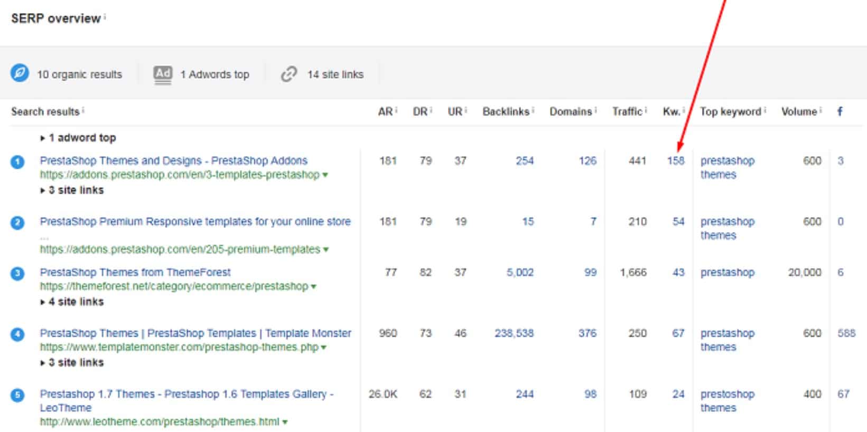The image size is (867, 432).
Task: Click backlinks value 254
Action: click(x=525, y=161)
